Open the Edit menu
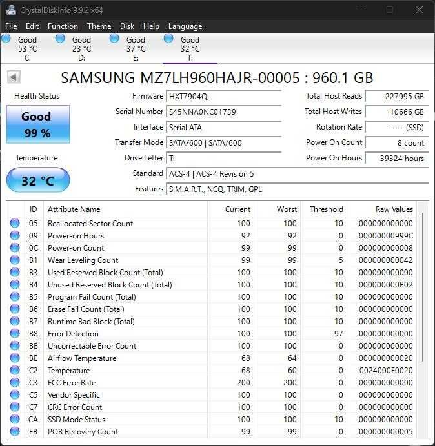This screenshot has width=435, height=446. 32,26
